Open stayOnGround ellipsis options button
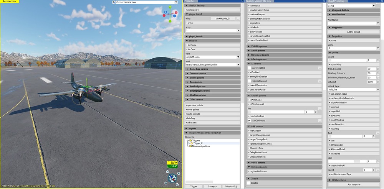Viewport: 384px width, 189px height. point(319,120)
